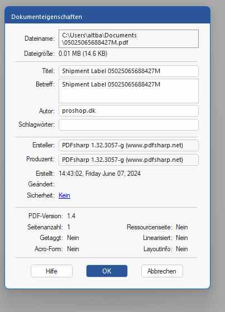Screen dimensions: 225x312
Task: Select the Linearisiert value Nein
Action: pyautogui.click(x=182, y=238)
